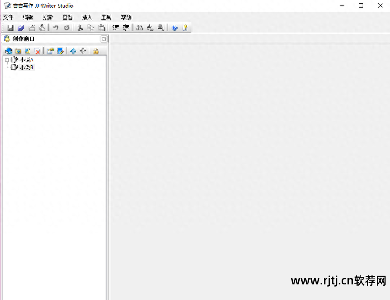
Task: Minimize the JJ Writer Studio window
Action: 342,5
